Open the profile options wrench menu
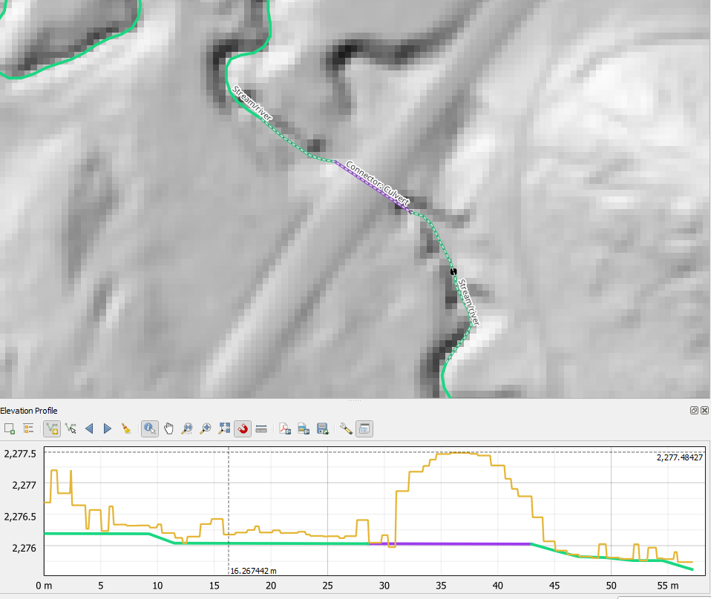This screenshot has width=711, height=599. (346, 428)
